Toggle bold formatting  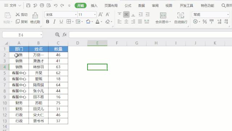48,22
